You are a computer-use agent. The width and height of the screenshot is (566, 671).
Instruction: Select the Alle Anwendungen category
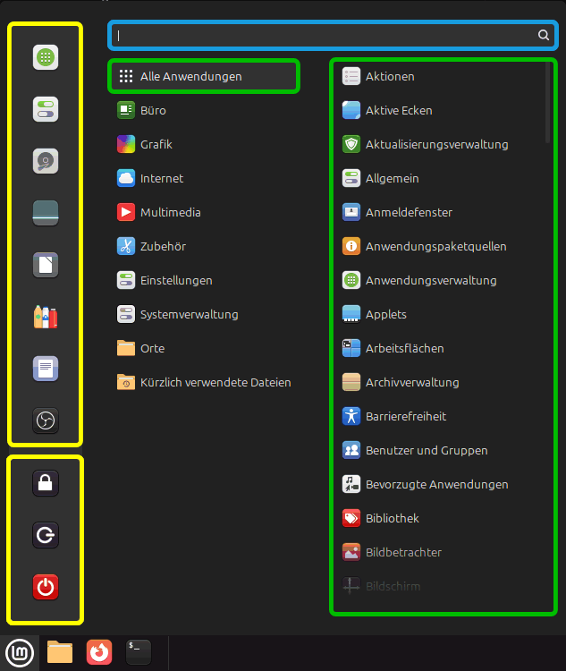[x=203, y=77]
